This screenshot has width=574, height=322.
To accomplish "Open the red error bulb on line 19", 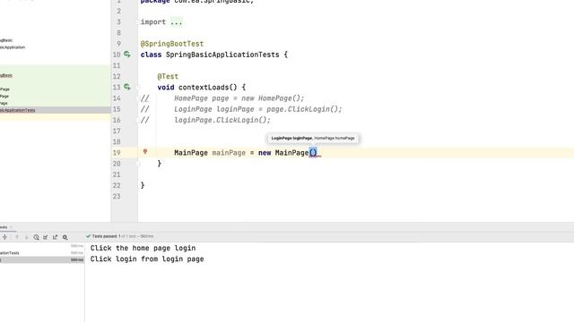I will 145,152.
